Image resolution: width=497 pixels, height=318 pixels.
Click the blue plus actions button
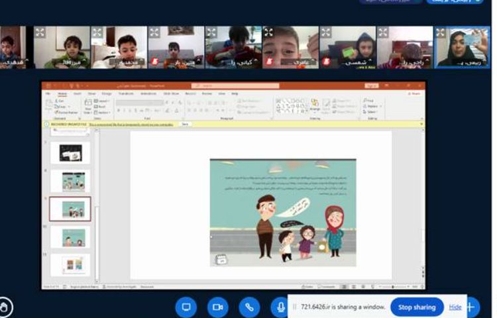[471, 307]
